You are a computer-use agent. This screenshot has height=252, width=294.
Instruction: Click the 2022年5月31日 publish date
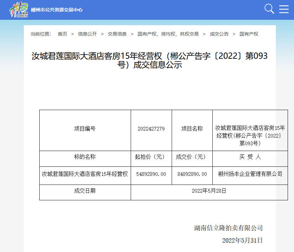(242, 240)
